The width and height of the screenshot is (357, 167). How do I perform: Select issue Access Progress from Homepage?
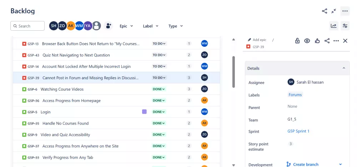coord(71,101)
